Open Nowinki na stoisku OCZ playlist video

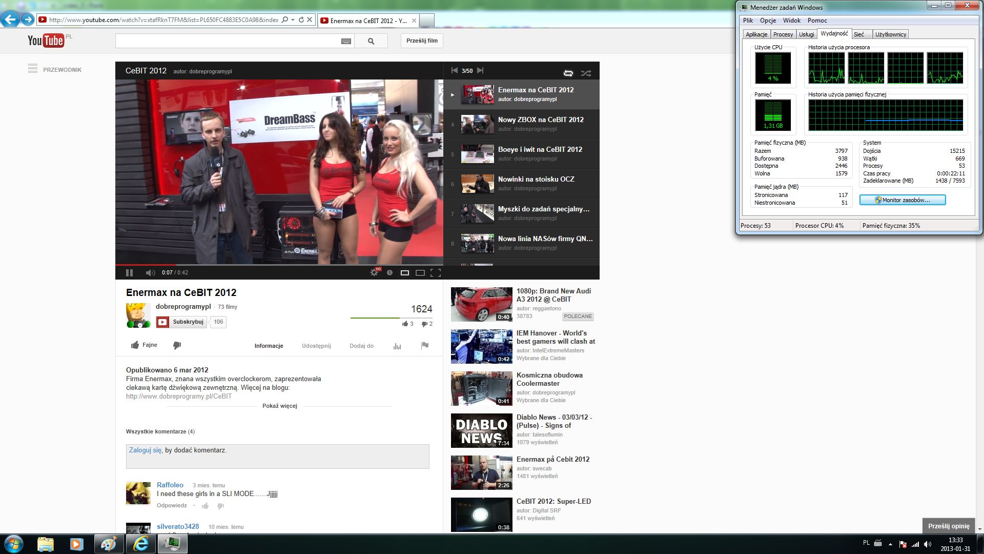pyautogui.click(x=536, y=180)
